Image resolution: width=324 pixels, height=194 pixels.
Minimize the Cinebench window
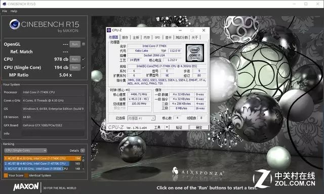294,4
